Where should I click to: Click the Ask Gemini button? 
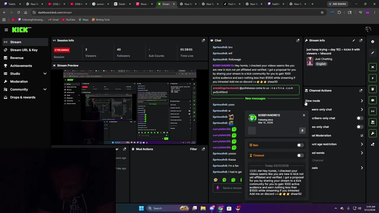(337, 4)
